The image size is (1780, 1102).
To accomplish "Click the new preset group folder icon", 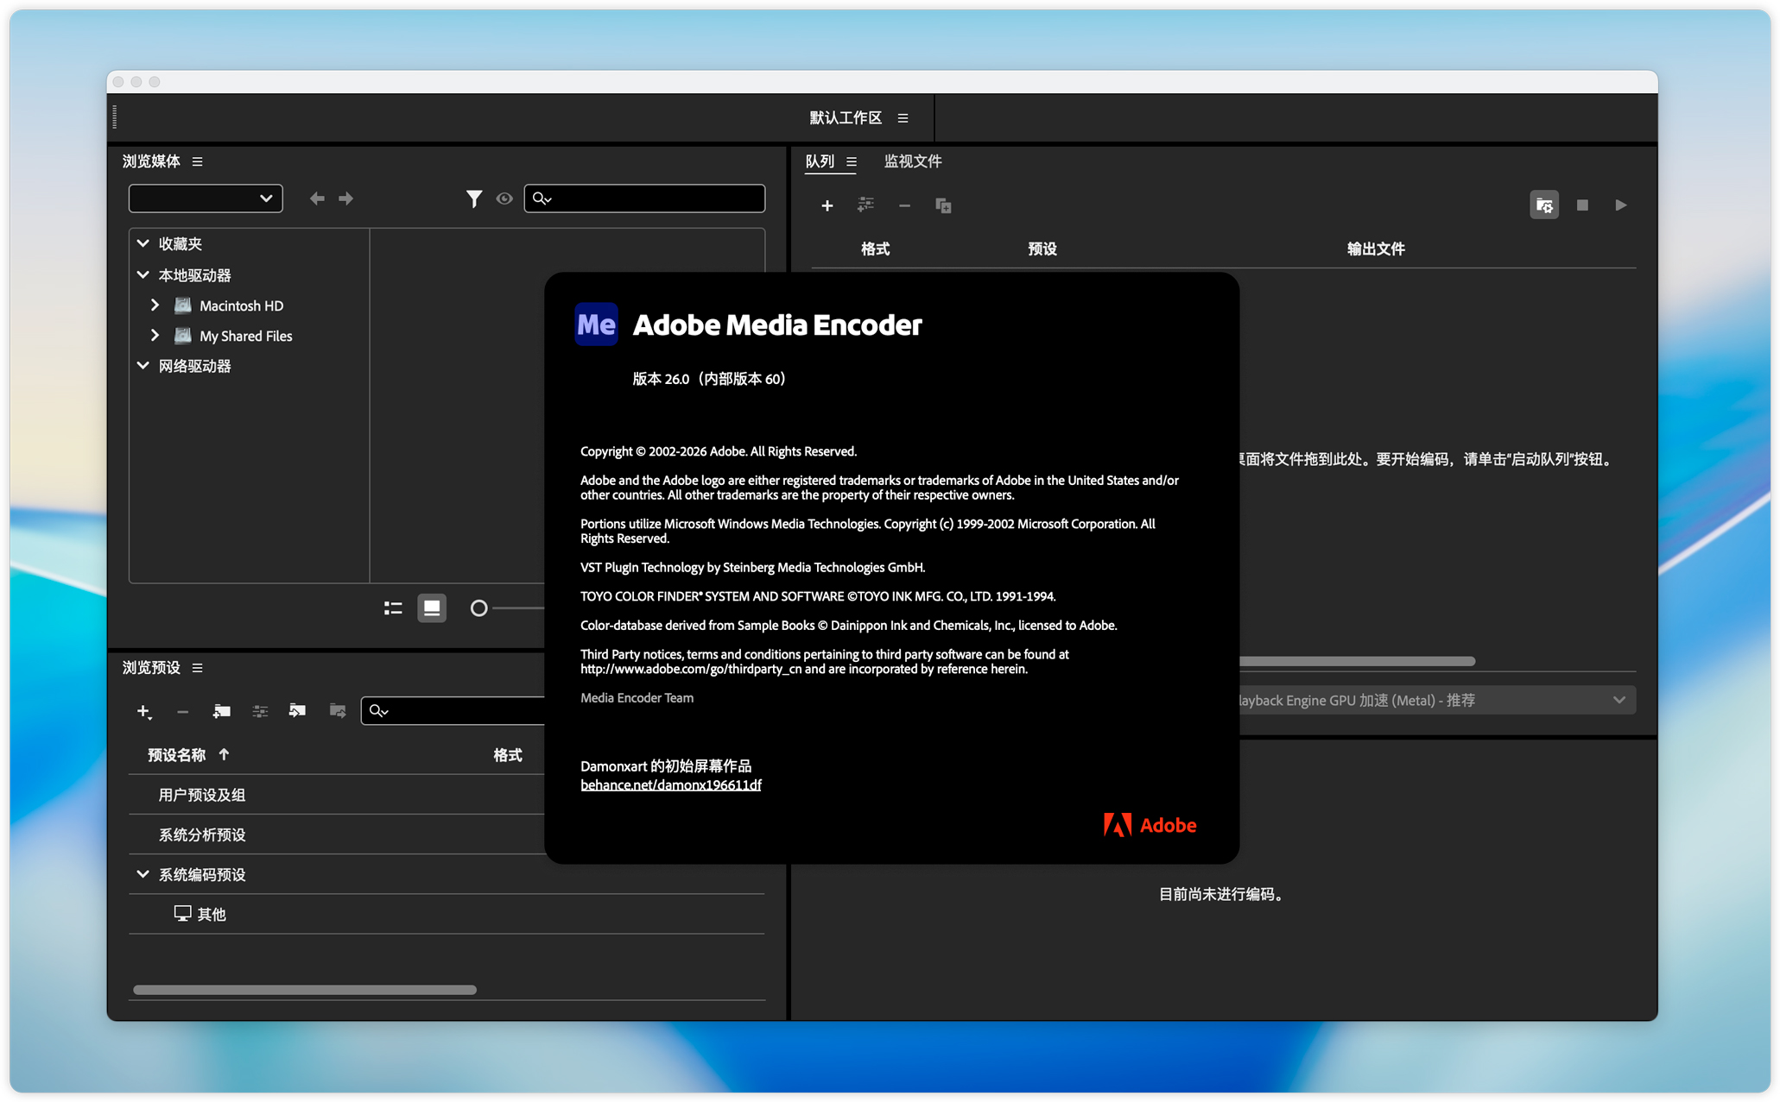I will coord(221,711).
